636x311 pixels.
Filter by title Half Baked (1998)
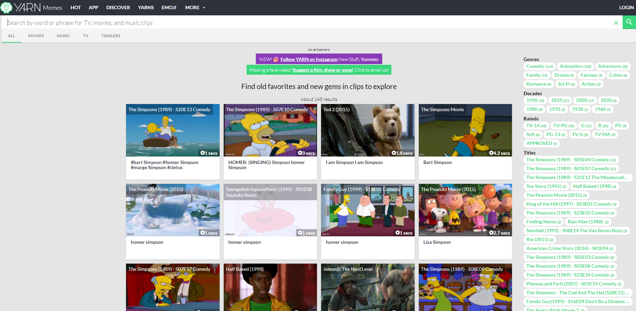click(x=595, y=186)
